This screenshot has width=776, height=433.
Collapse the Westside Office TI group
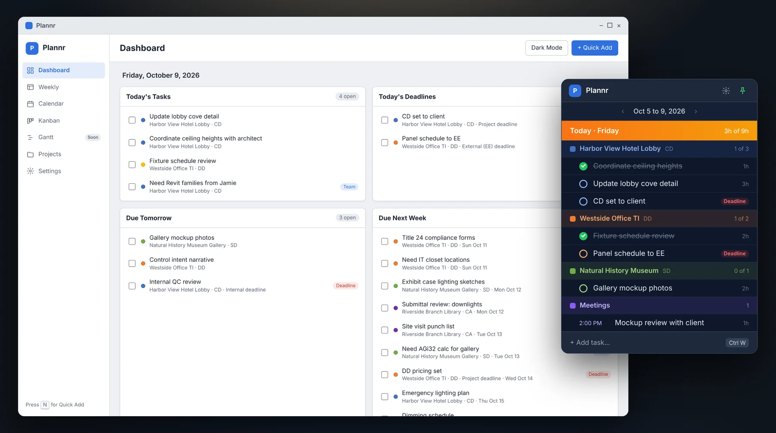(x=659, y=219)
